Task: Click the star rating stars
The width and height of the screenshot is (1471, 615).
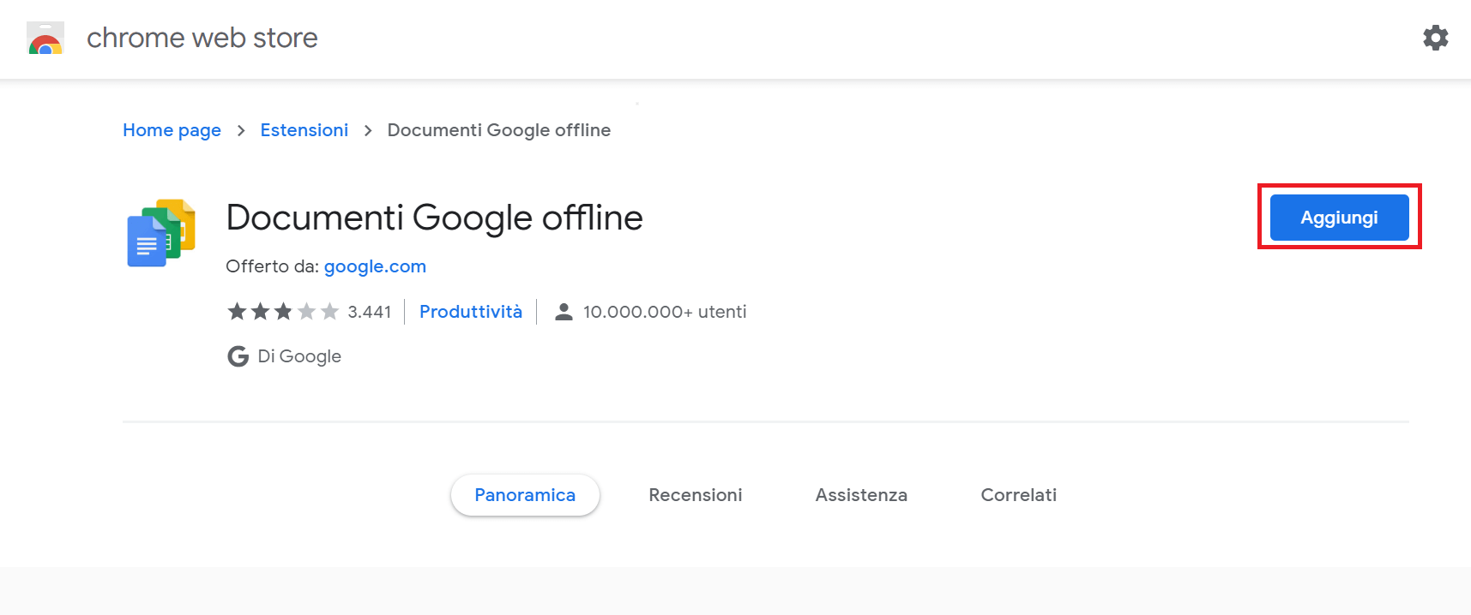Action: 283,312
